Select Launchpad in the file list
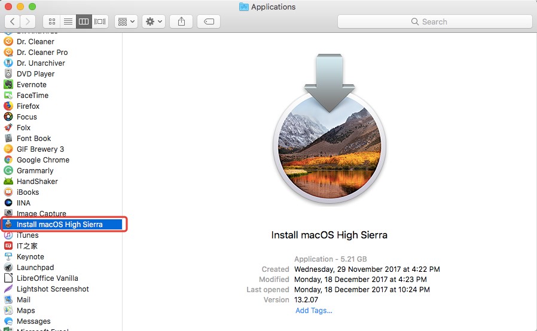Image resolution: width=537 pixels, height=331 pixels. (x=35, y=268)
